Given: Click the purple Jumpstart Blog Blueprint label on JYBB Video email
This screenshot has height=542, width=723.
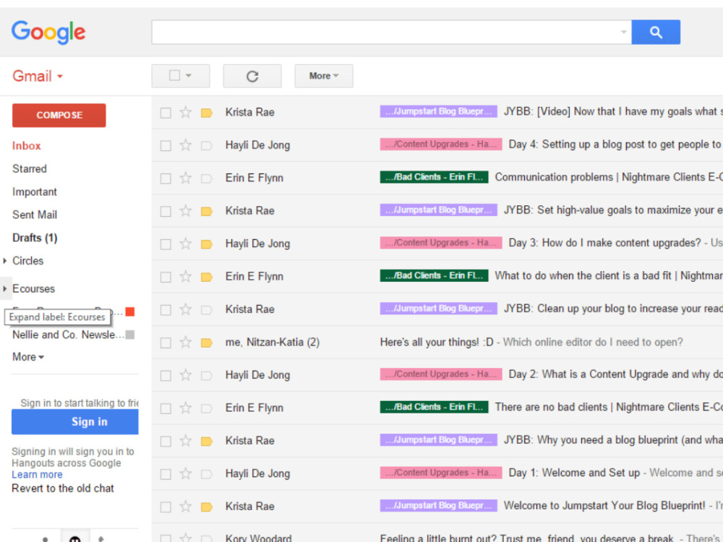Looking at the screenshot, I should (x=438, y=111).
